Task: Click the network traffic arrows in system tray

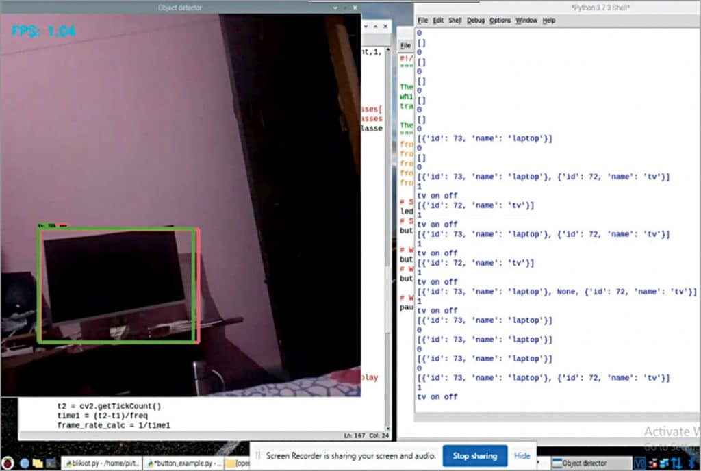Action: [x=678, y=462]
